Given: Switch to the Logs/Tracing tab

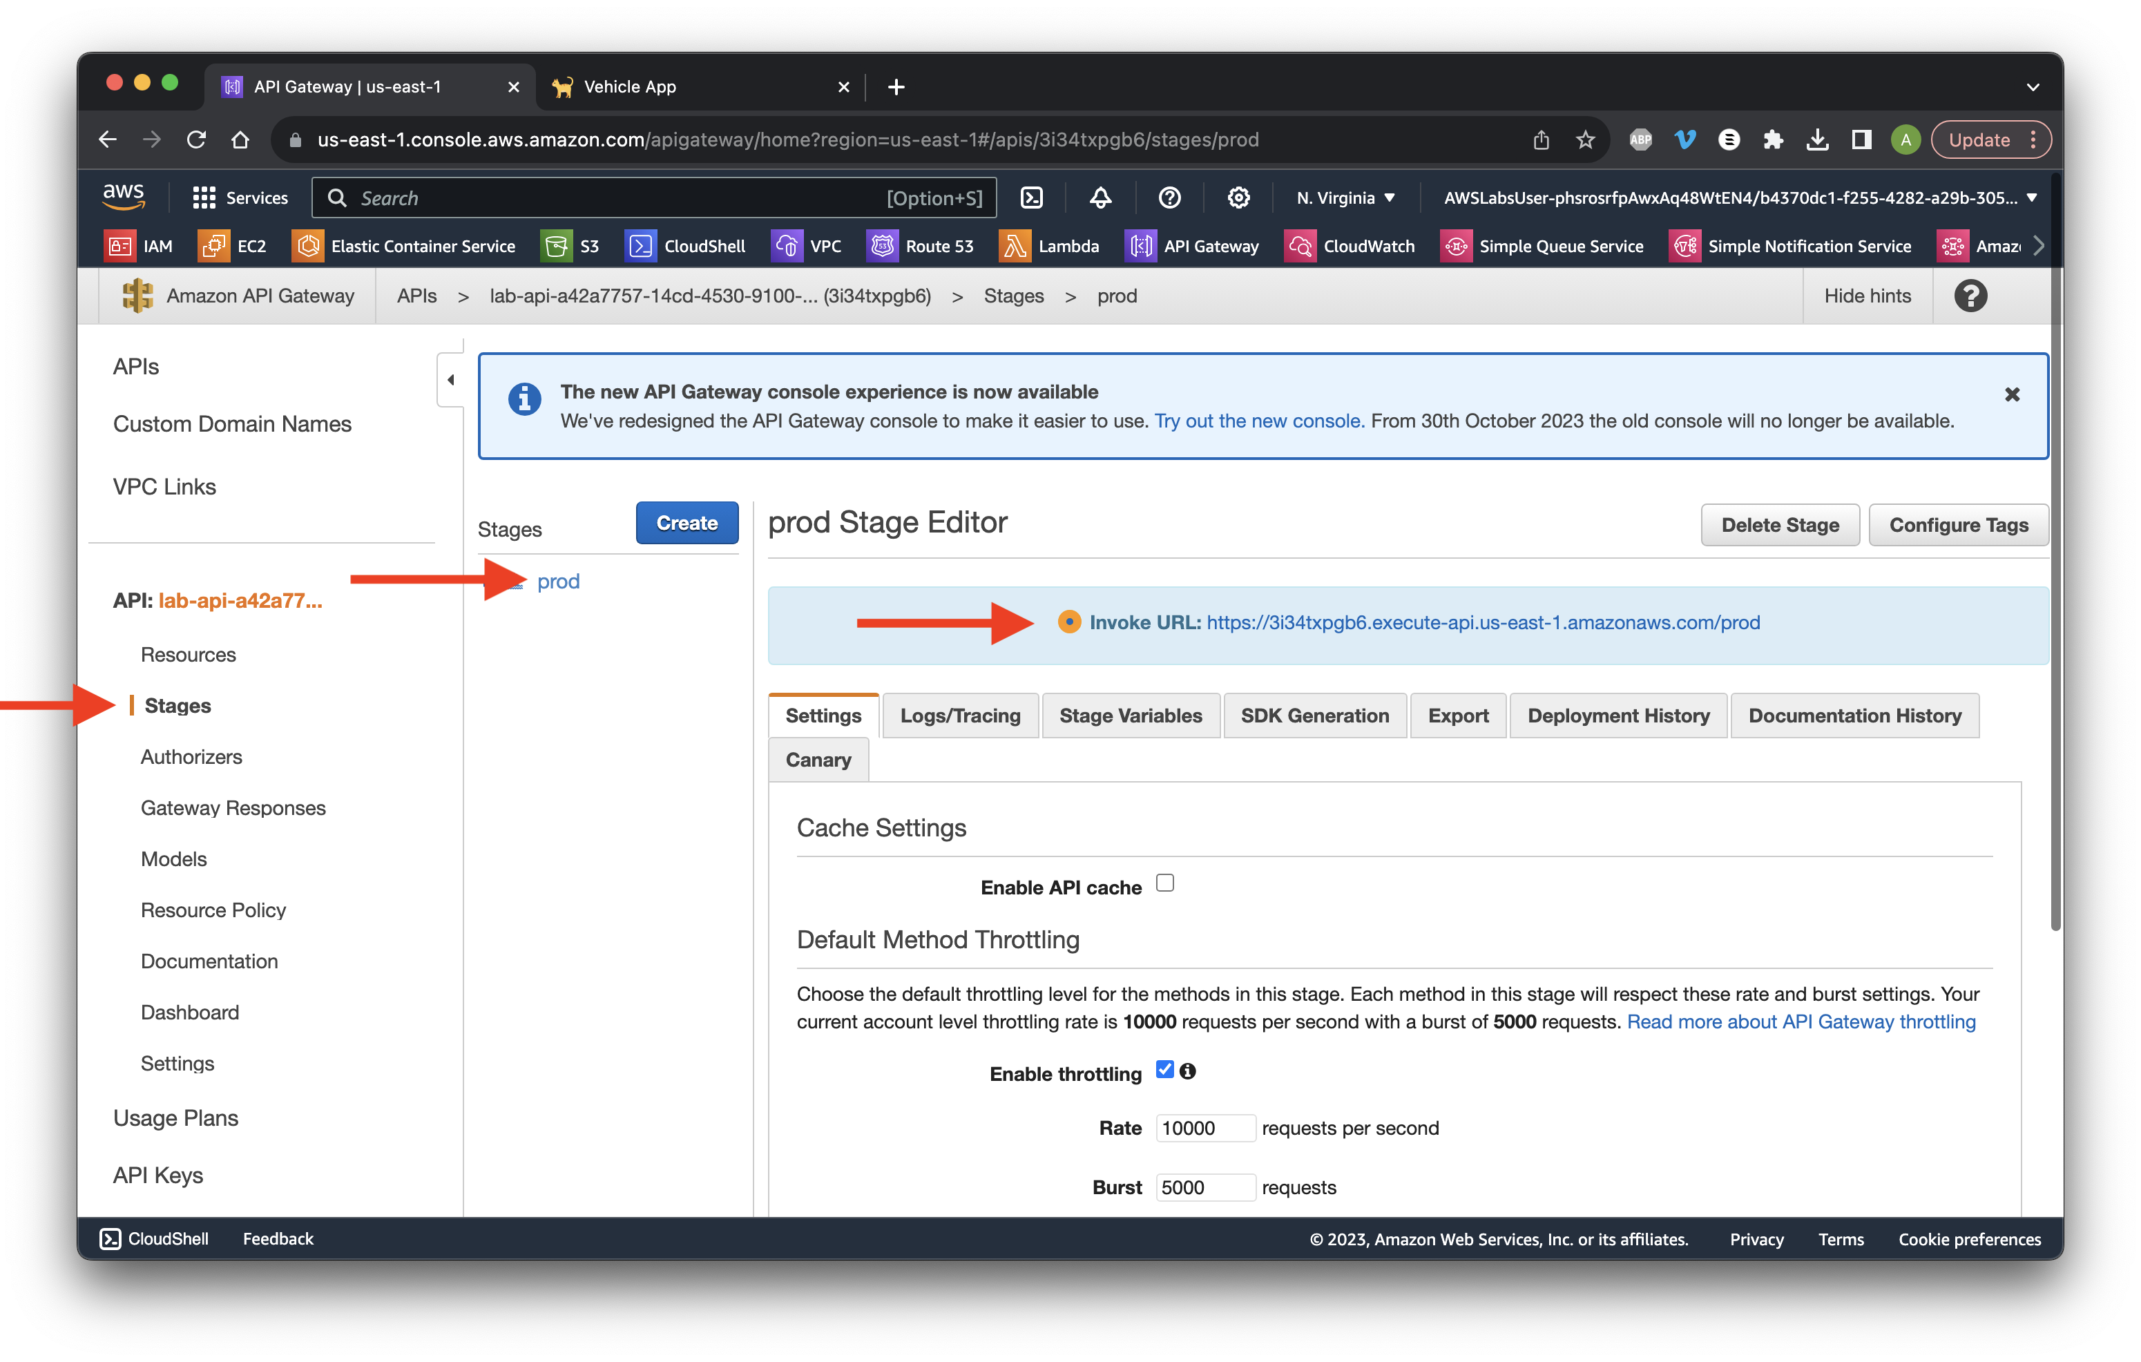Looking at the screenshot, I should [960, 716].
